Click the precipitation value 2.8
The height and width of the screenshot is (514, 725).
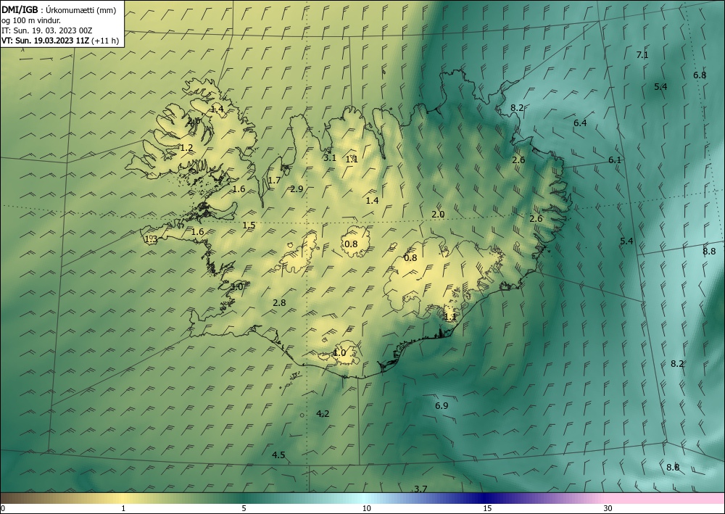tap(279, 303)
